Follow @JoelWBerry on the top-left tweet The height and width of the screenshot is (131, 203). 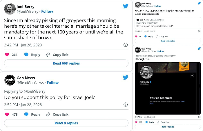pos(47,12)
